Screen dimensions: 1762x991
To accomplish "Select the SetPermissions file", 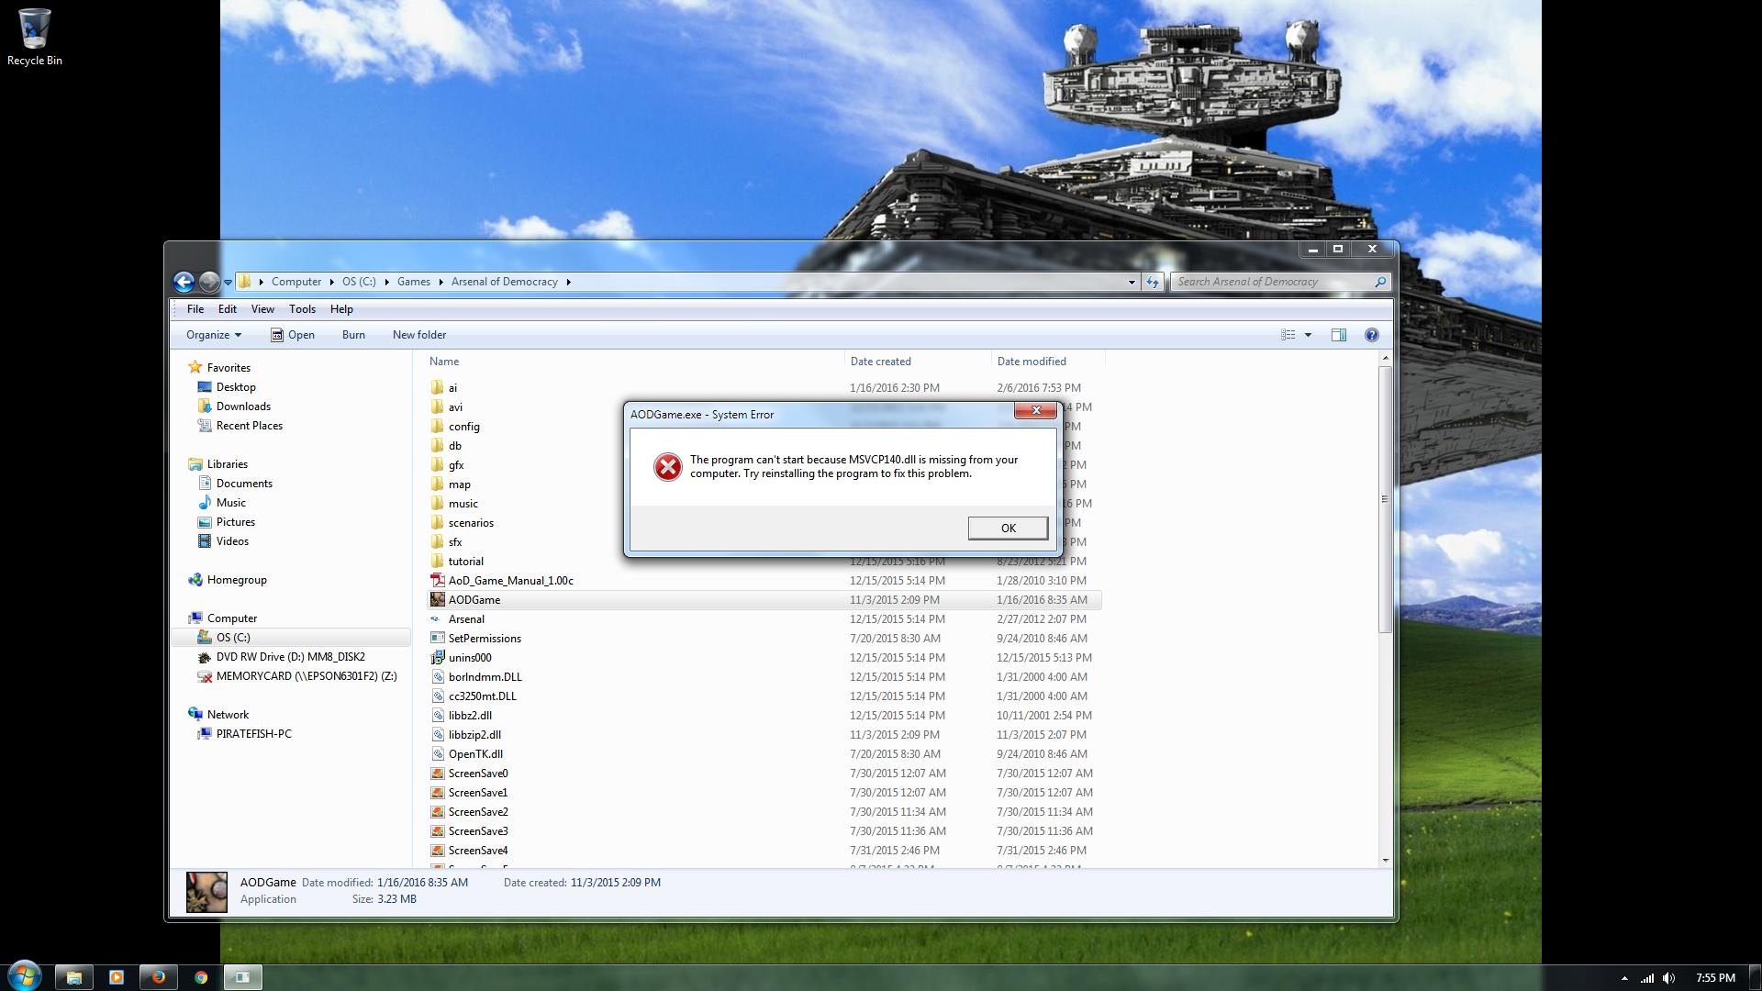I will point(485,639).
